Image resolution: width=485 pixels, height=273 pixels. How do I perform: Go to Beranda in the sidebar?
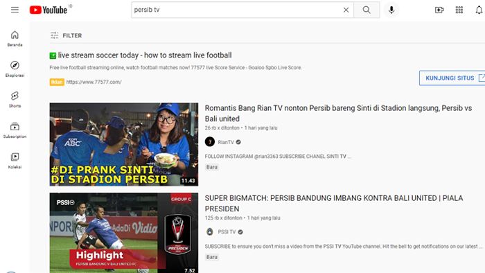point(15,39)
